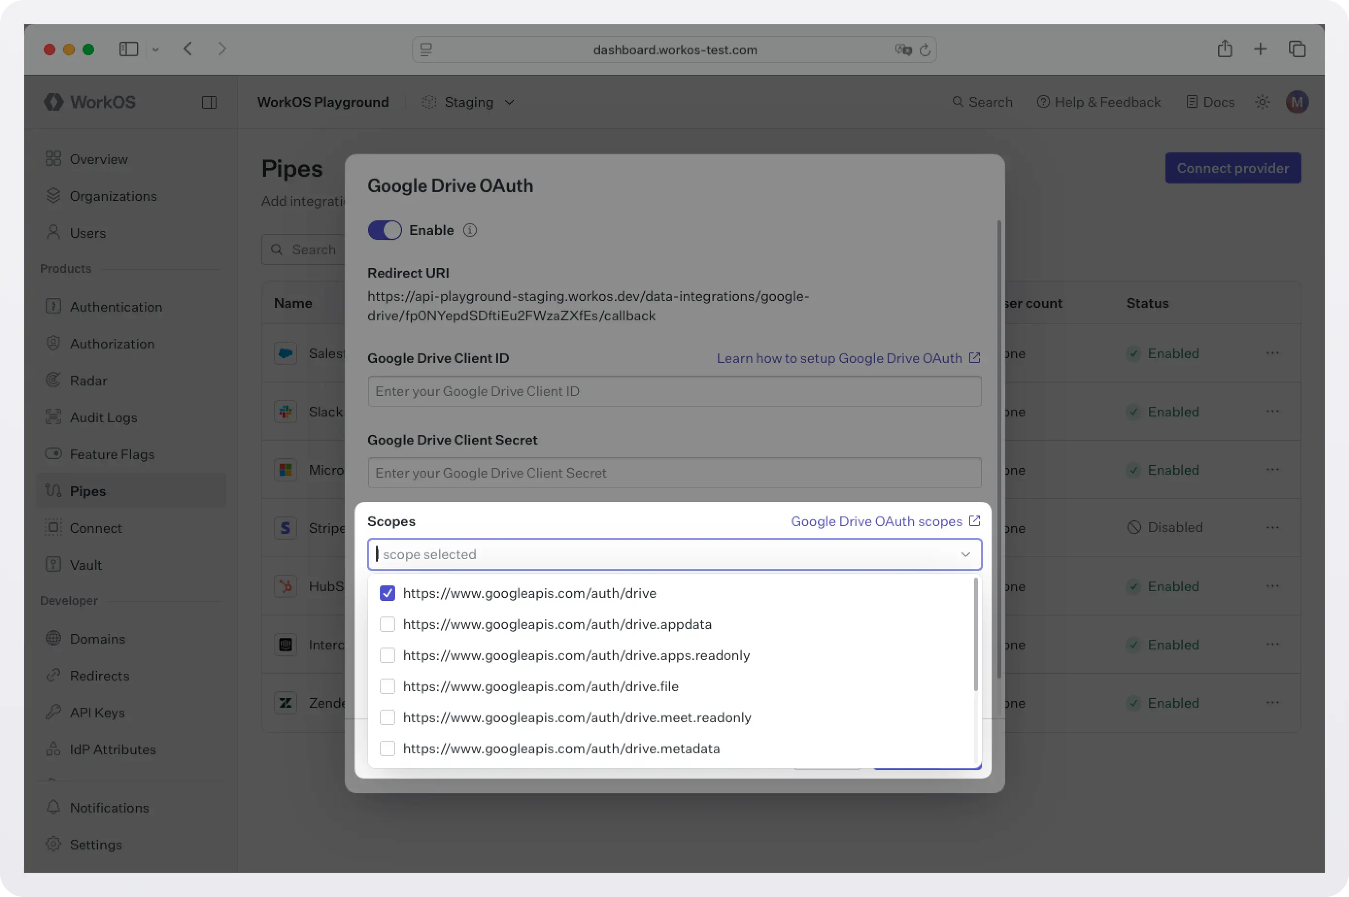
Task: Select the Audit Logs sidebar item
Action: click(103, 417)
